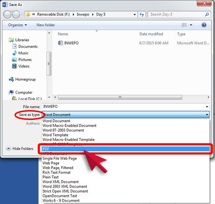Screen dimensions: 215x204
Task: Open the Help question mark icon
Action: coord(204,25)
